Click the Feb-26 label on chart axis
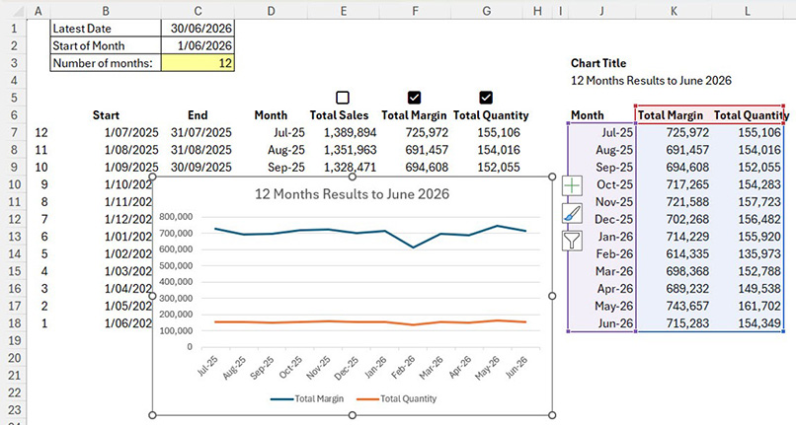 tap(405, 367)
